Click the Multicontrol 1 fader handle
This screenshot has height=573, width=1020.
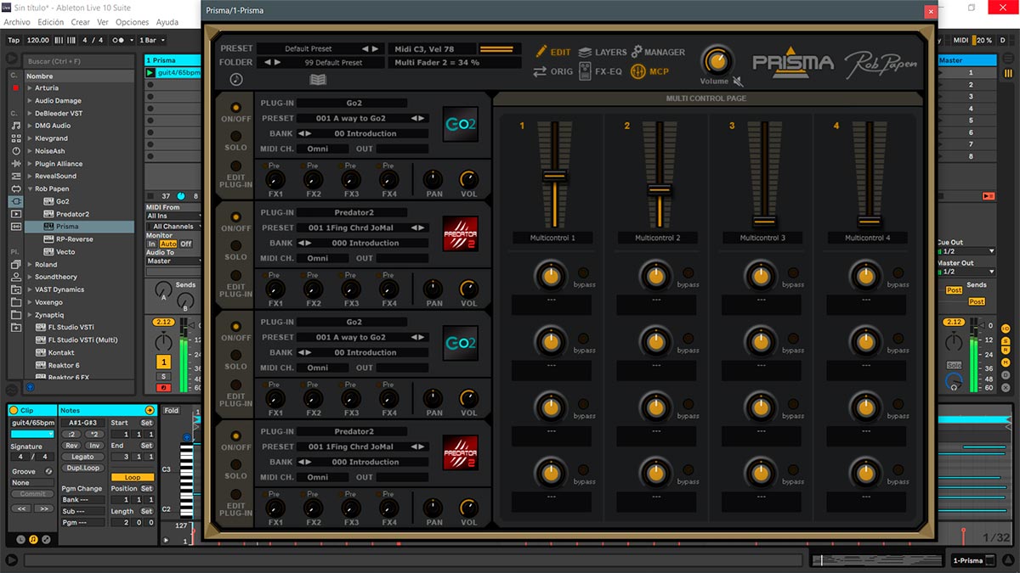click(553, 176)
